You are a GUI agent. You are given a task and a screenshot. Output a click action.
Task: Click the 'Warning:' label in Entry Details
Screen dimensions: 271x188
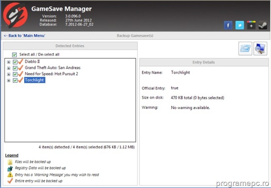(150, 107)
